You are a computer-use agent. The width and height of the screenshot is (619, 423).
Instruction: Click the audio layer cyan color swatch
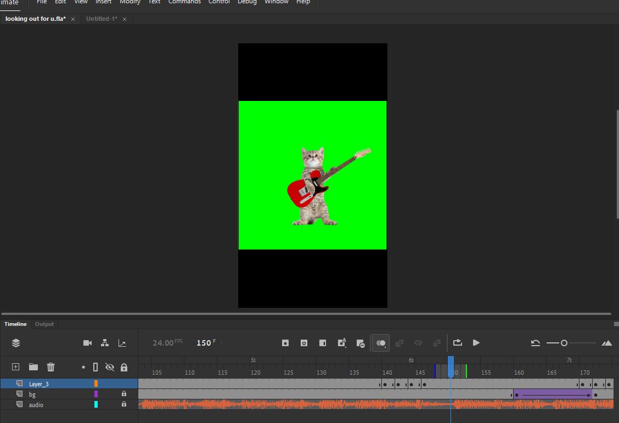click(x=96, y=404)
